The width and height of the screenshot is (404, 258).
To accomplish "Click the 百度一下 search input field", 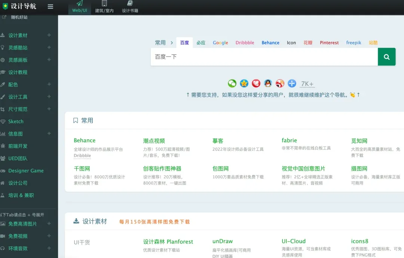I will tap(264, 57).
